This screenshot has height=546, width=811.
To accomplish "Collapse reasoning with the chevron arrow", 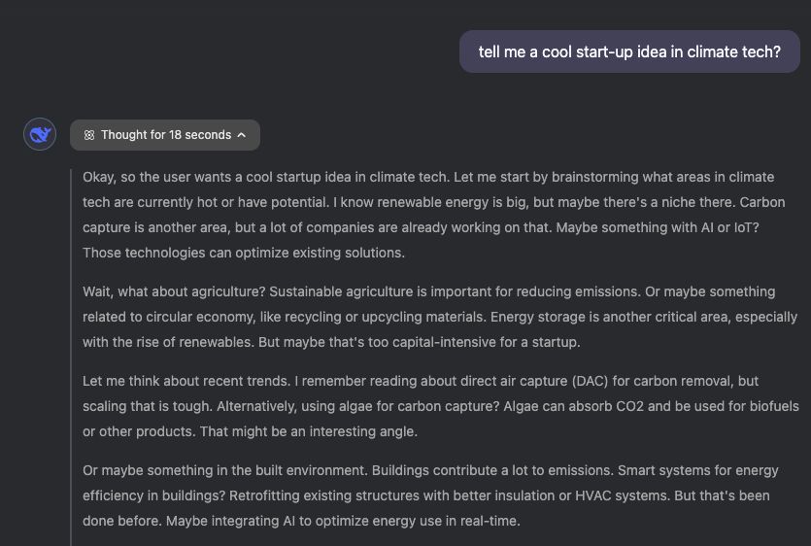I will pos(242,135).
